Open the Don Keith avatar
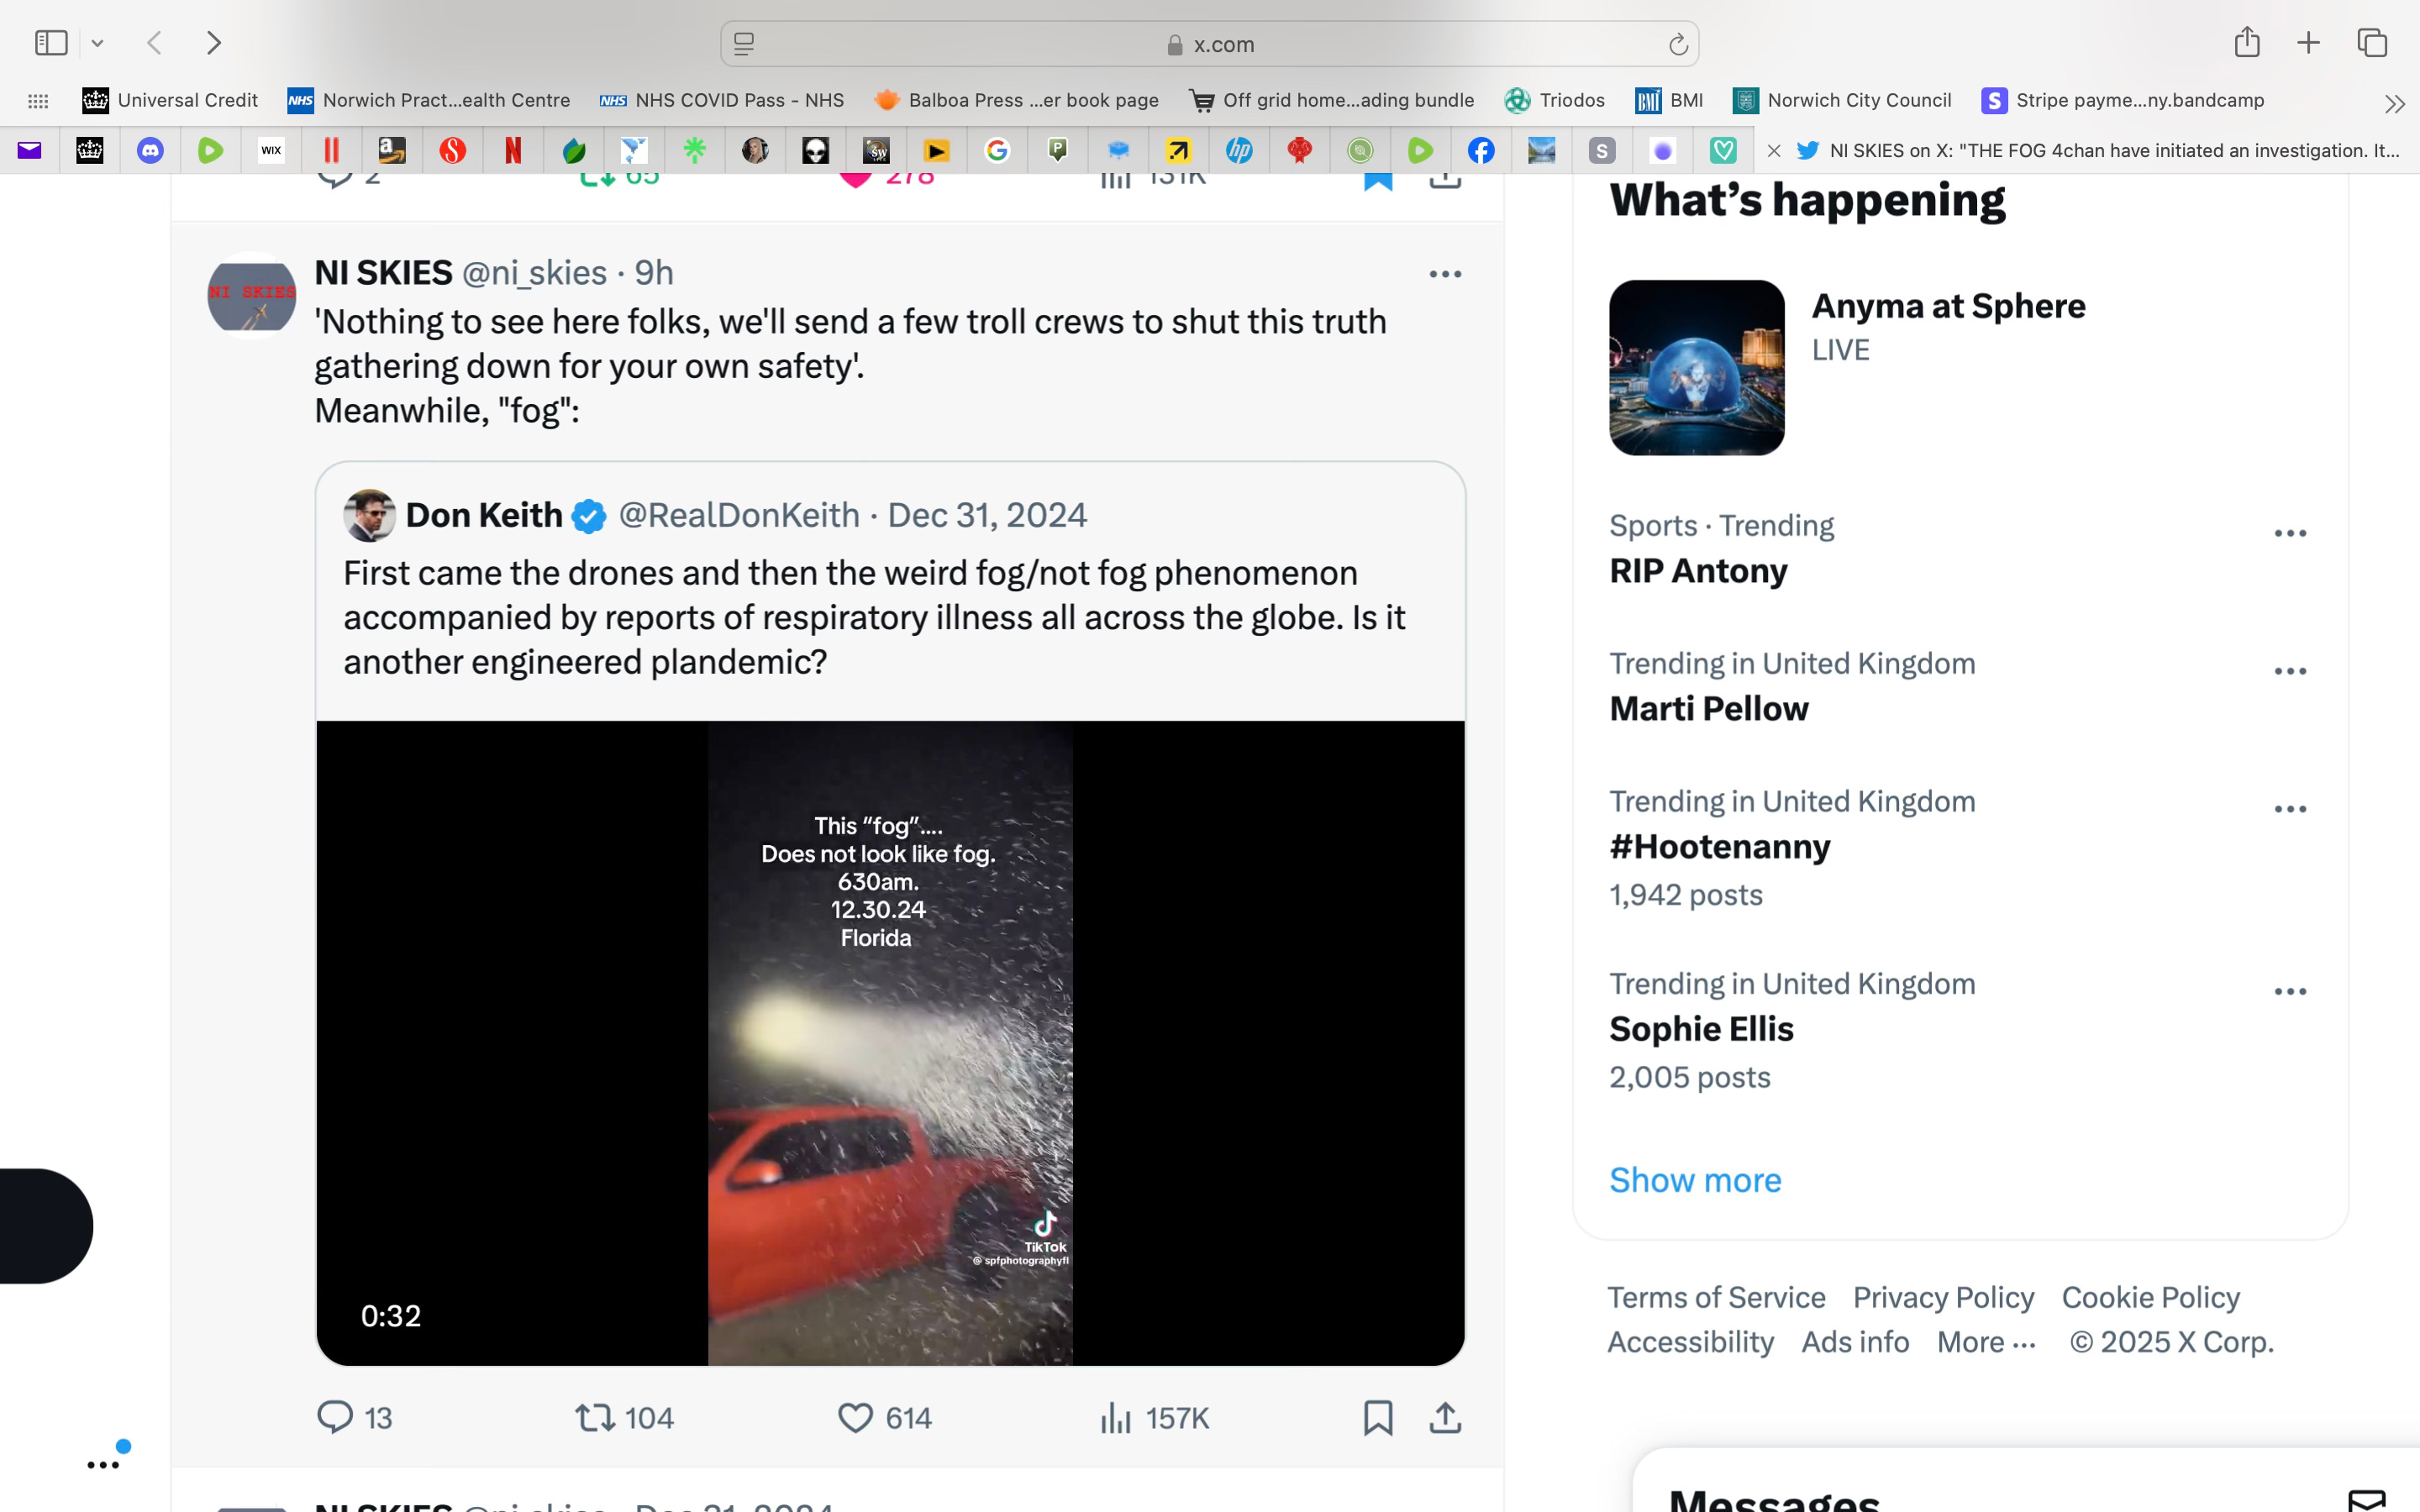Viewport: 2420px width, 1512px height. click(x=369, y=515)
